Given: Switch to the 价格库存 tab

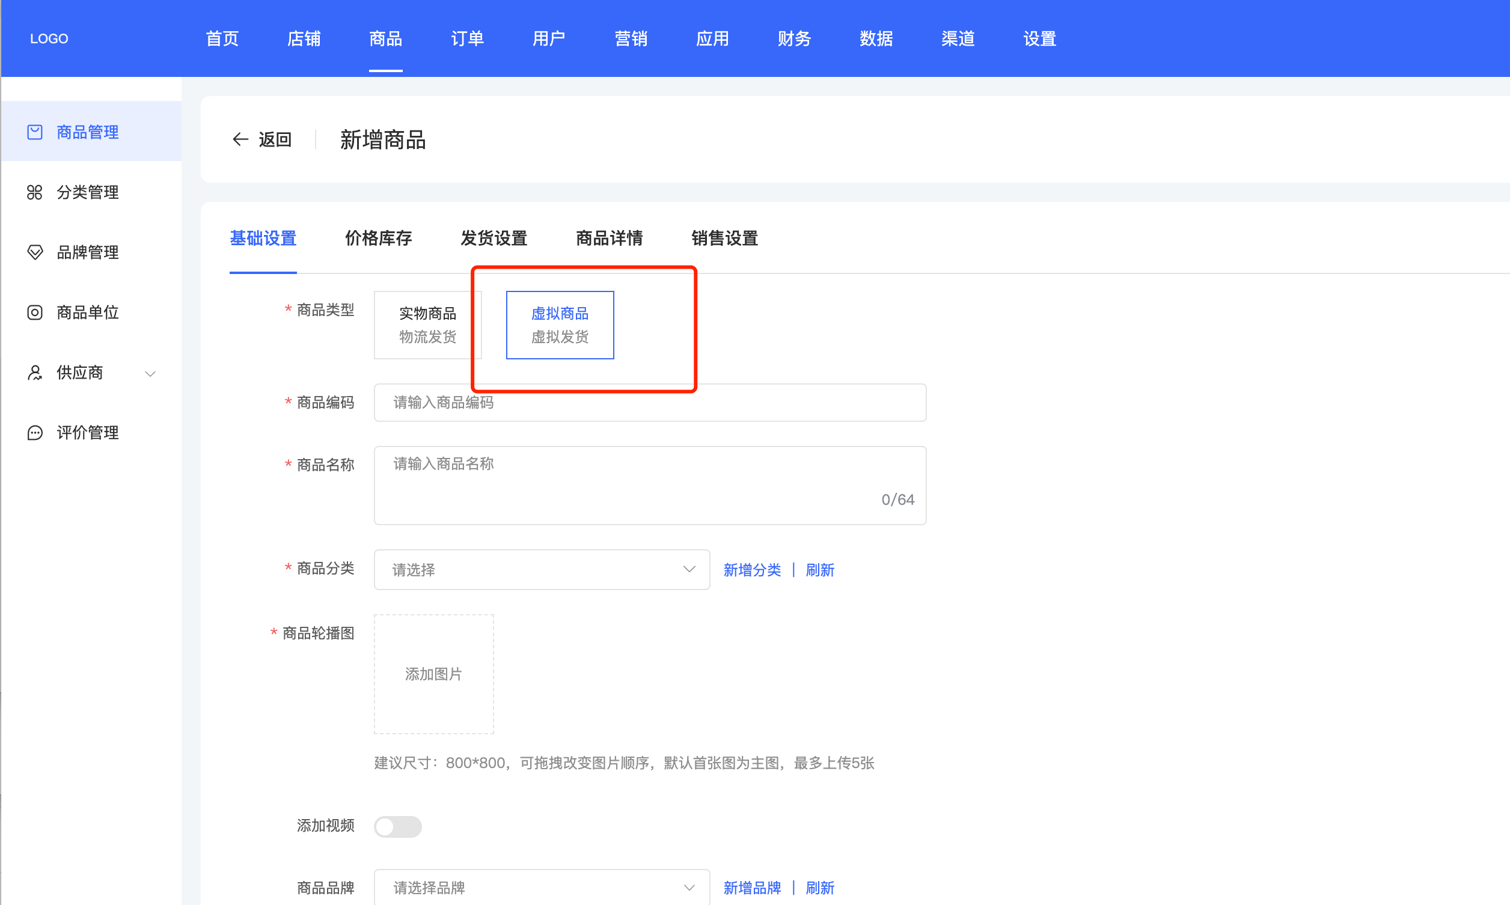Looking at the screenshot, I should (378, 238).
